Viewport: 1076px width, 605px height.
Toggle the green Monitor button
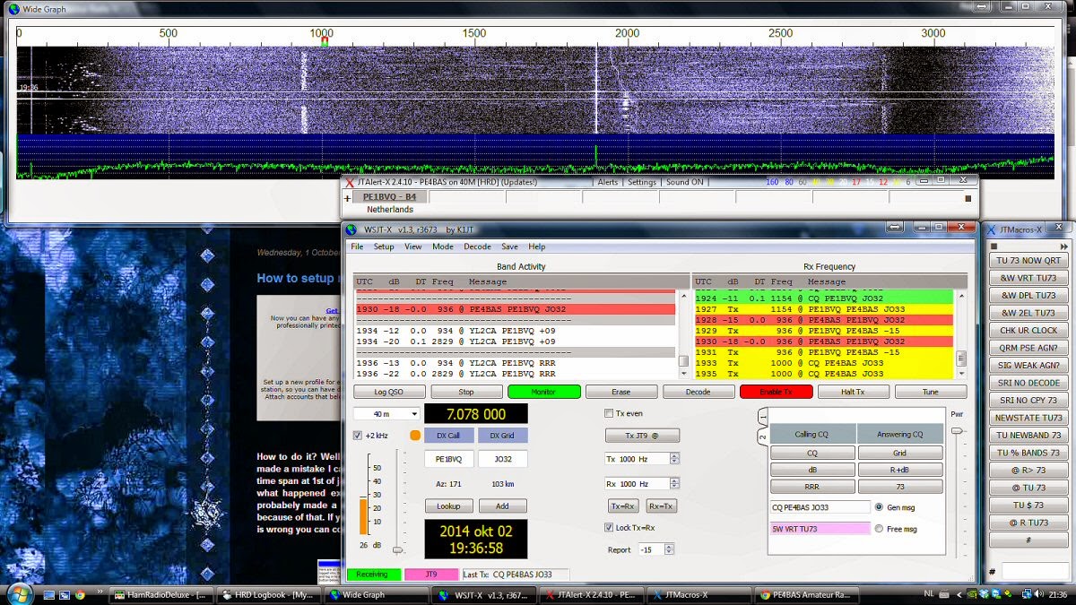[543, 392]
